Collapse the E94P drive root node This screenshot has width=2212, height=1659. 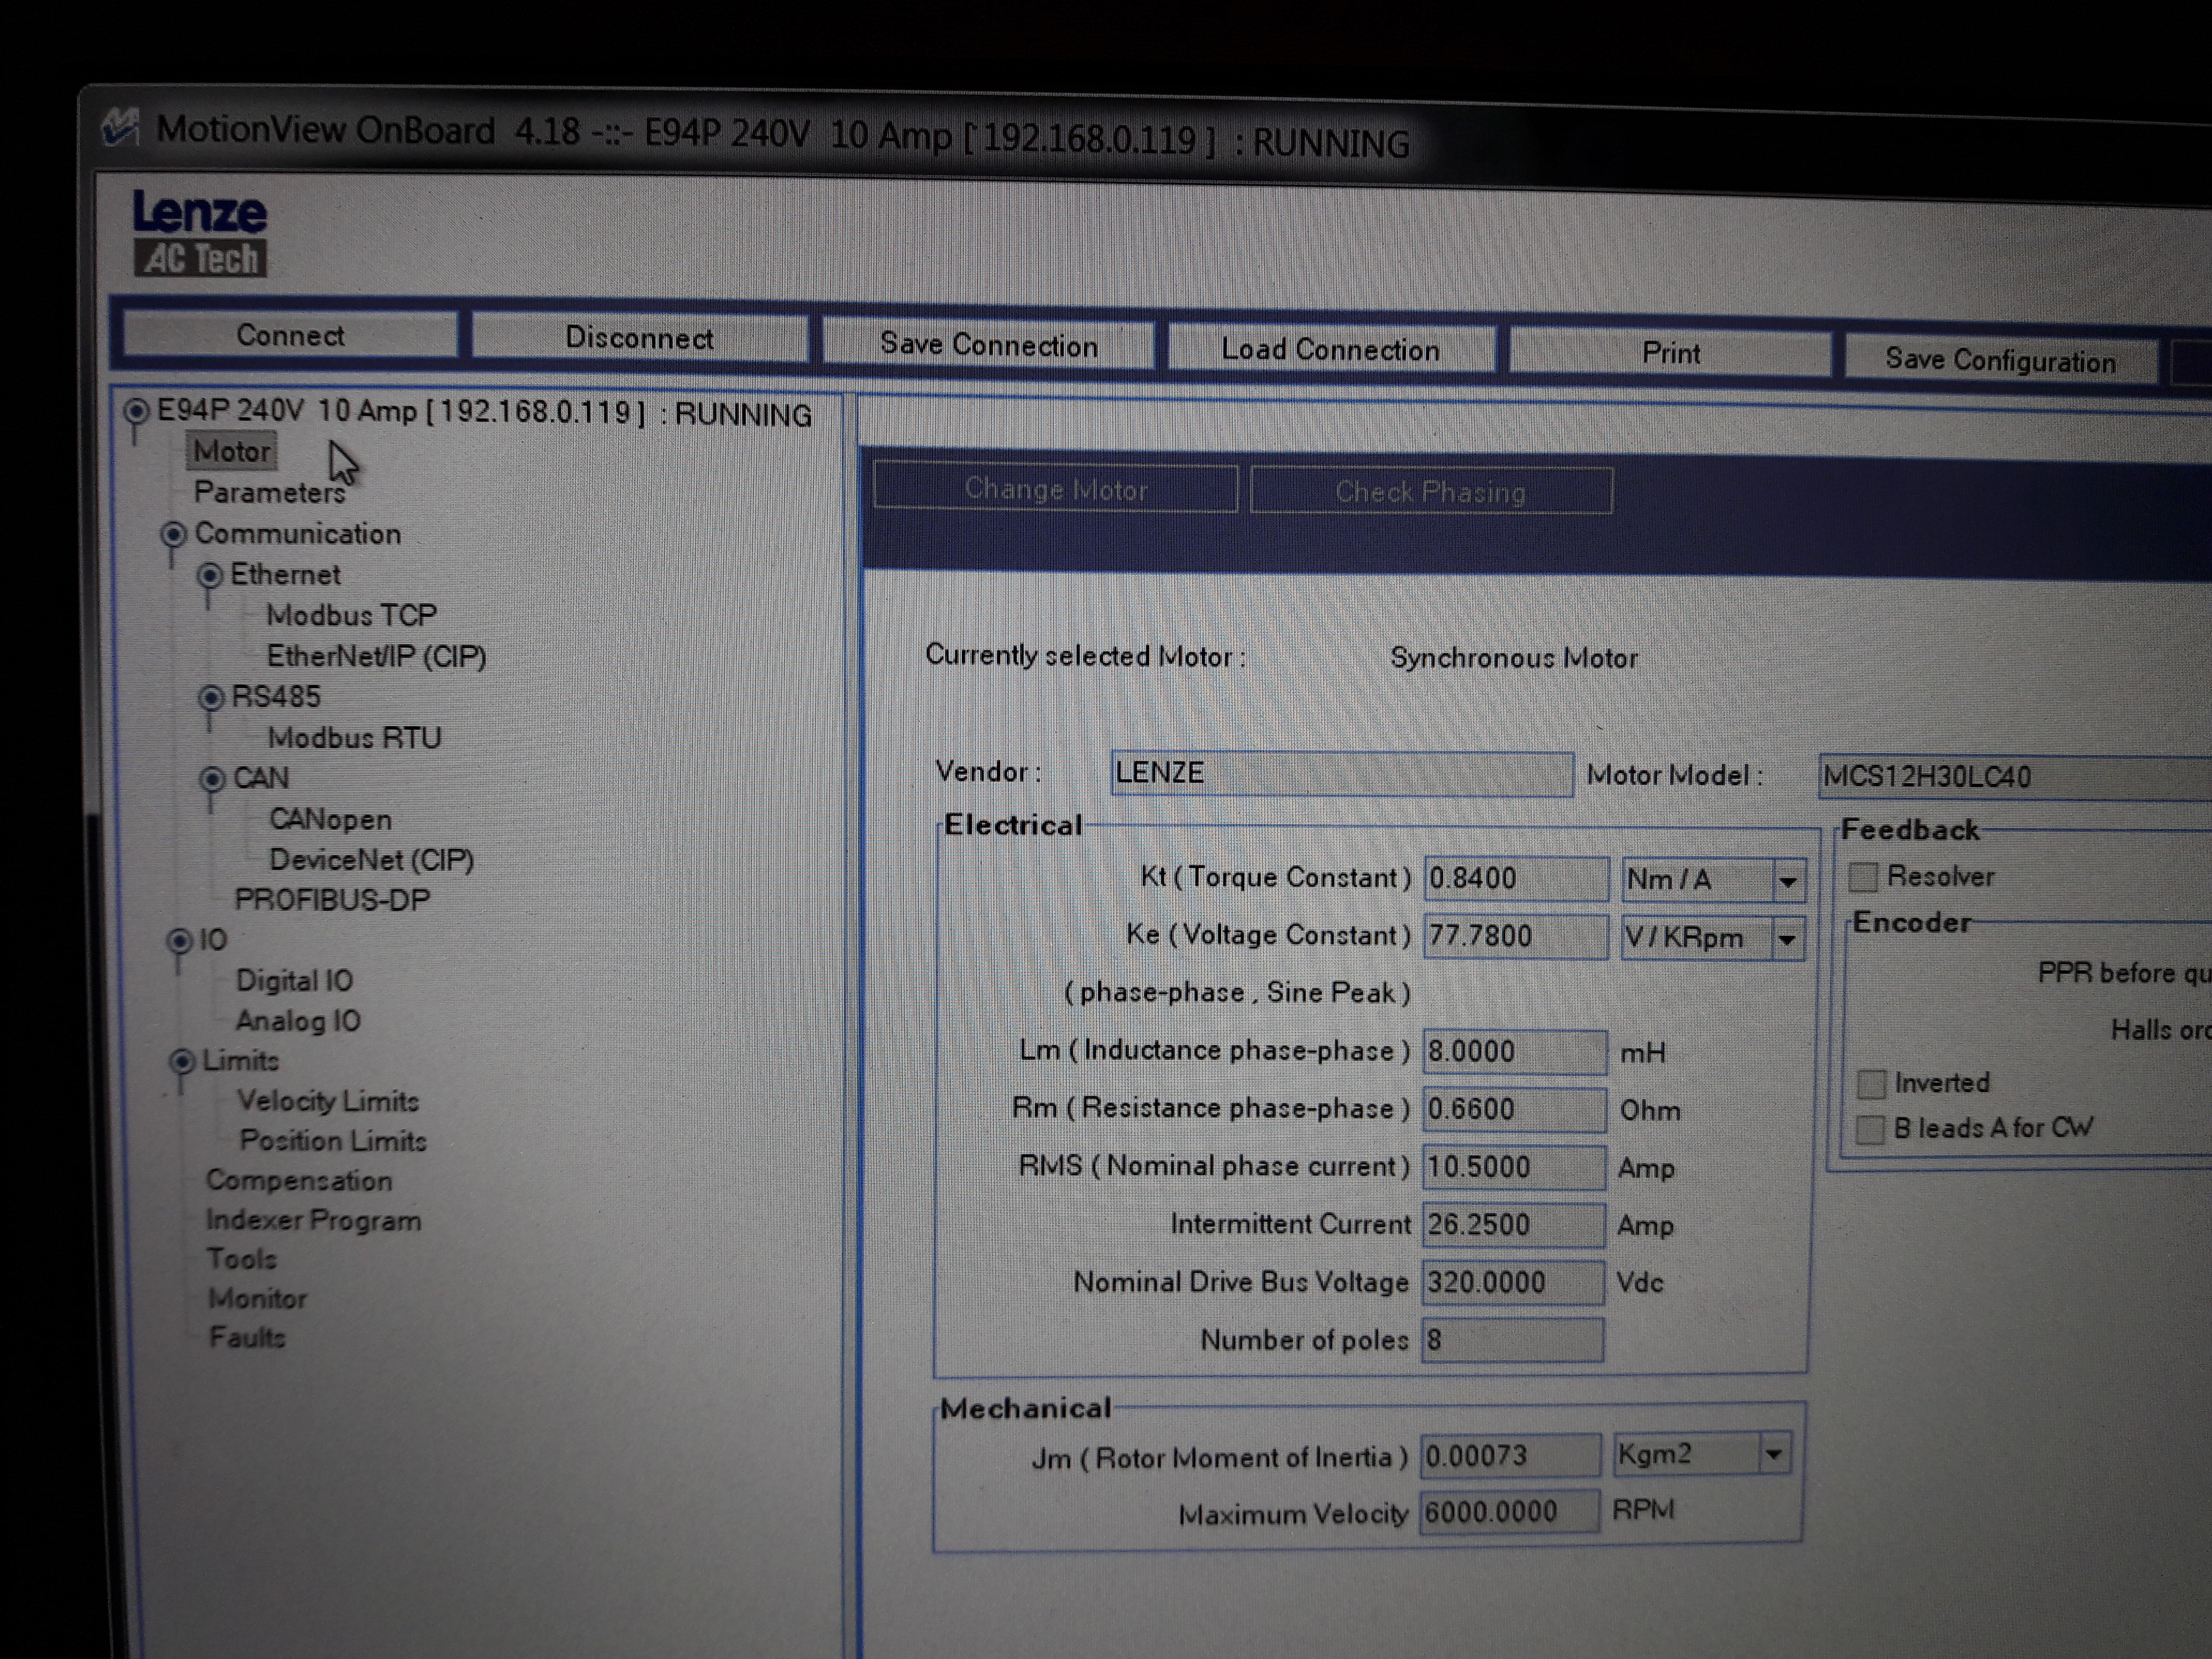click(x=136, y=411)
